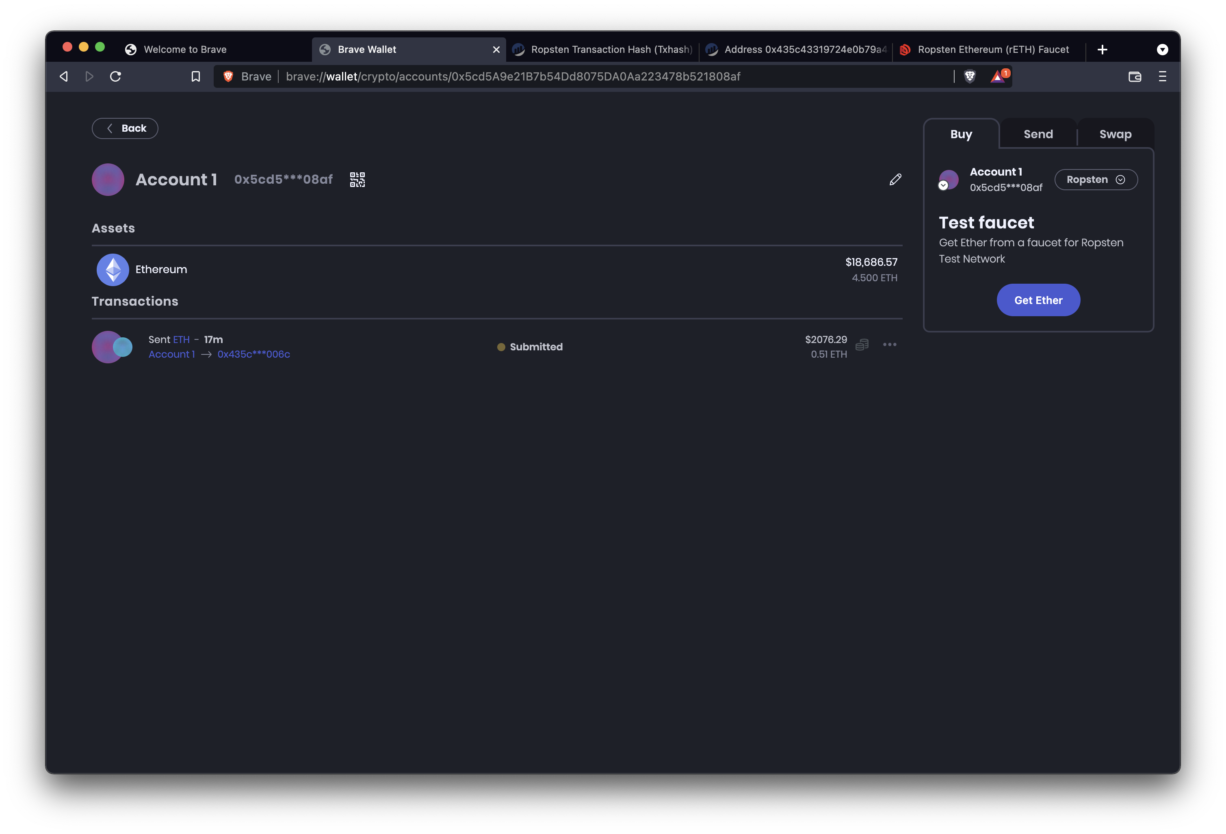Viewport: 1226px width, 834px height.
Task: Click the Back button
Action: [x=124, y=128]
